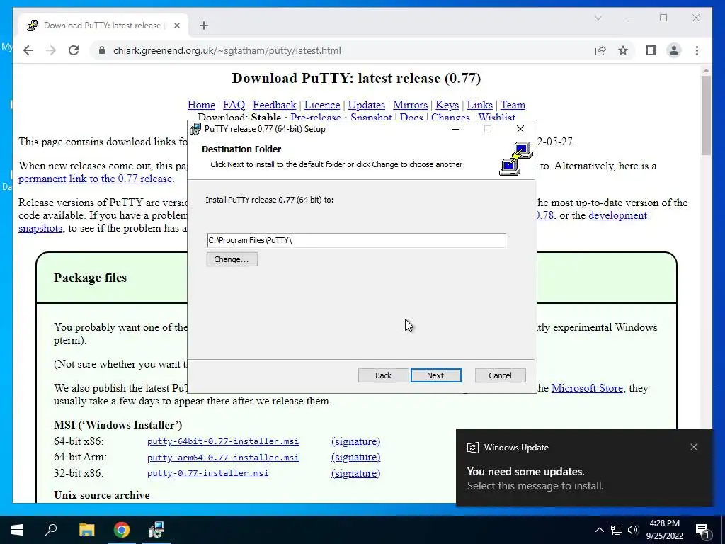This screenshot has width=725, height=544.
Task: Open the Updates link
Action: [x=366, y=105]
